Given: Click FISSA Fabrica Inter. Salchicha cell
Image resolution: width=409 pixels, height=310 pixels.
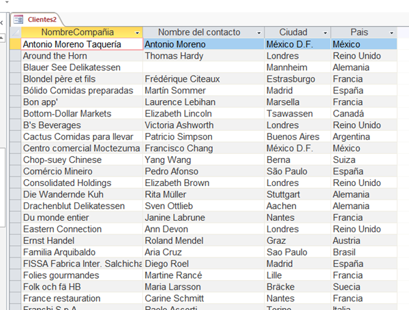Looking at the screenshot, I should pos(82,264).
